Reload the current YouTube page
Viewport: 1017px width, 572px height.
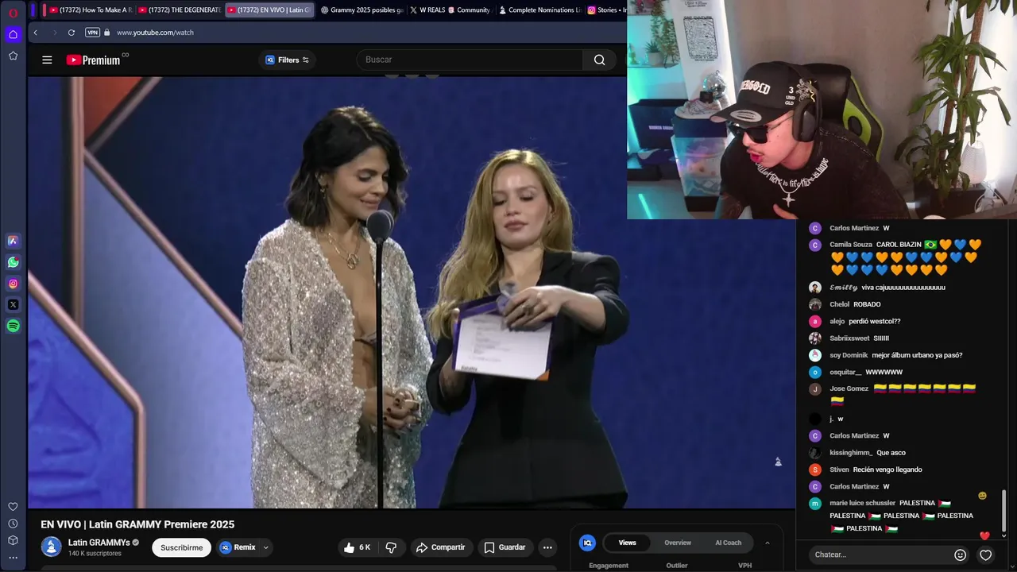(72, 33)
